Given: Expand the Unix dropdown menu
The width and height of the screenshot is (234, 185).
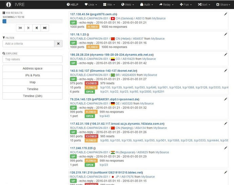Looking at the screenshot, I should coord(91,5).
